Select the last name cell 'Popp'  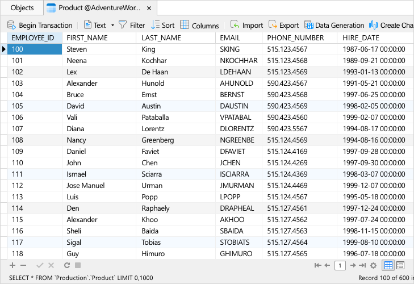point(176,197)
